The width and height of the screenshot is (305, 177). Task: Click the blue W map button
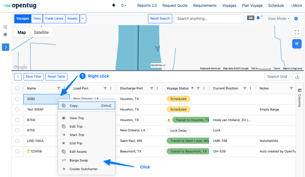[x=297, y=43]
